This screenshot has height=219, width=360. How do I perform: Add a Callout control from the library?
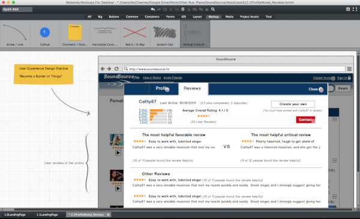click(45, 34)
